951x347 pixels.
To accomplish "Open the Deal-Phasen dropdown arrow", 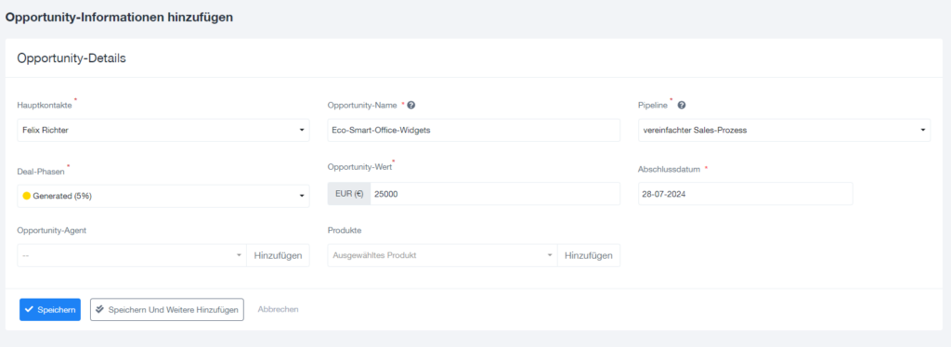I will tap(302, 196).
